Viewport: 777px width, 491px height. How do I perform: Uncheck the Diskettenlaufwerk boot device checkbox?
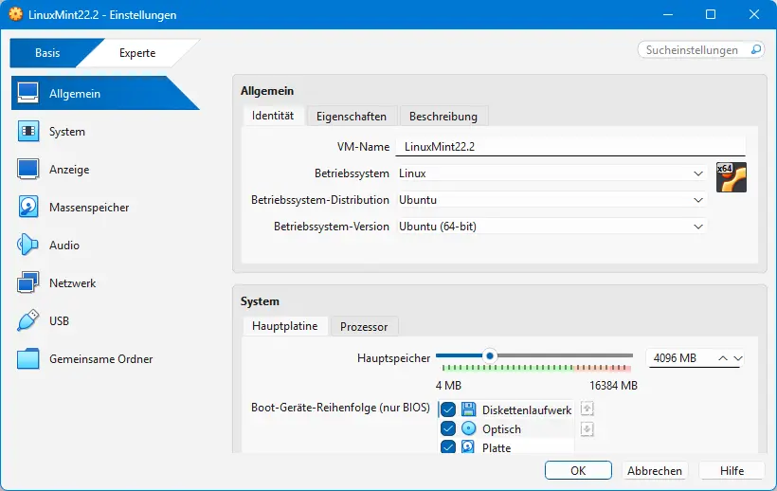[448, 409]
